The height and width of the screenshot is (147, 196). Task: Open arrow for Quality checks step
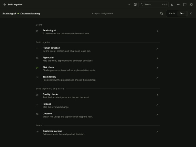click(x=157, y=95)
